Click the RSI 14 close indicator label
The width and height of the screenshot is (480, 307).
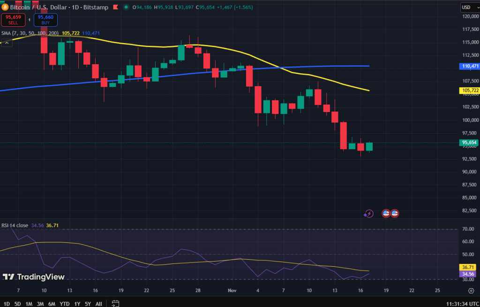(15, 225)
